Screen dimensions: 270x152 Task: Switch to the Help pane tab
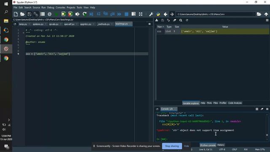click(203, 103)
